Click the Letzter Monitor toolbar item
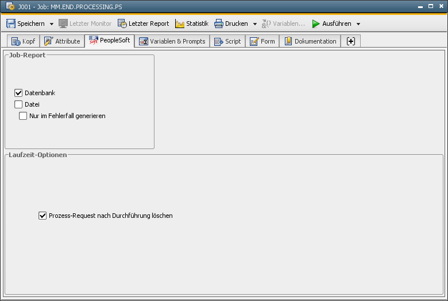The width and height of the screenshot is (448, 301). [x=85, y=24]
